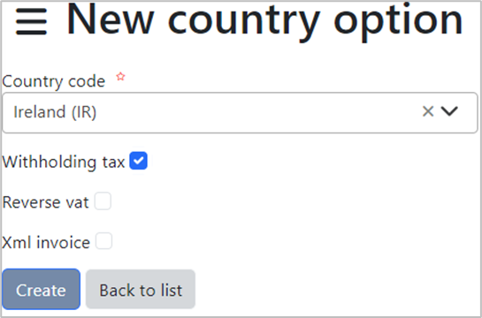The width and height of the screenshot is (482, 318).
Task: Go back using Back to list
Action: coord(141,289)
